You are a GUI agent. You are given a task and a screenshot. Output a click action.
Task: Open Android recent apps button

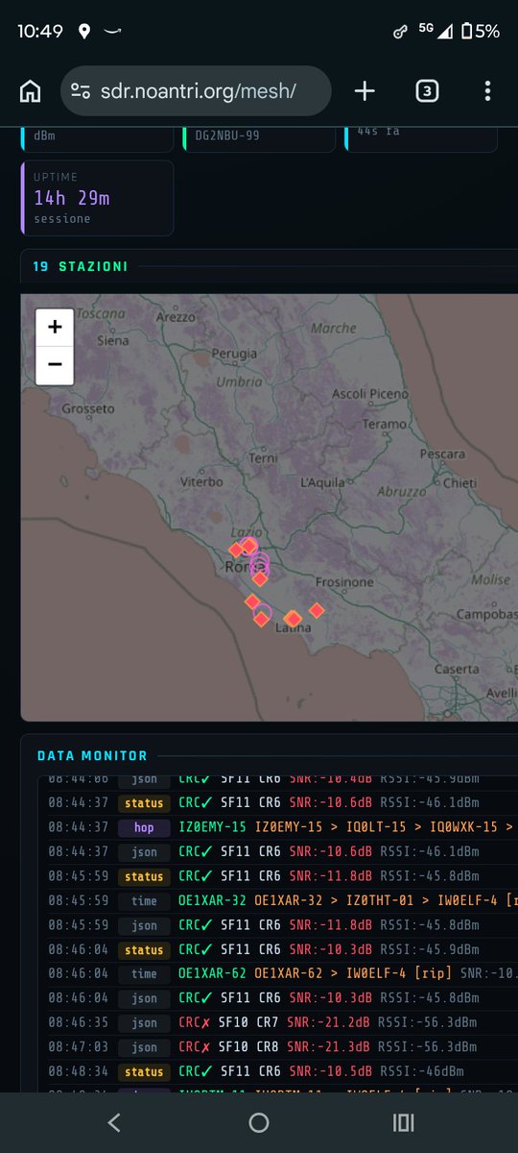(403, 1122)
